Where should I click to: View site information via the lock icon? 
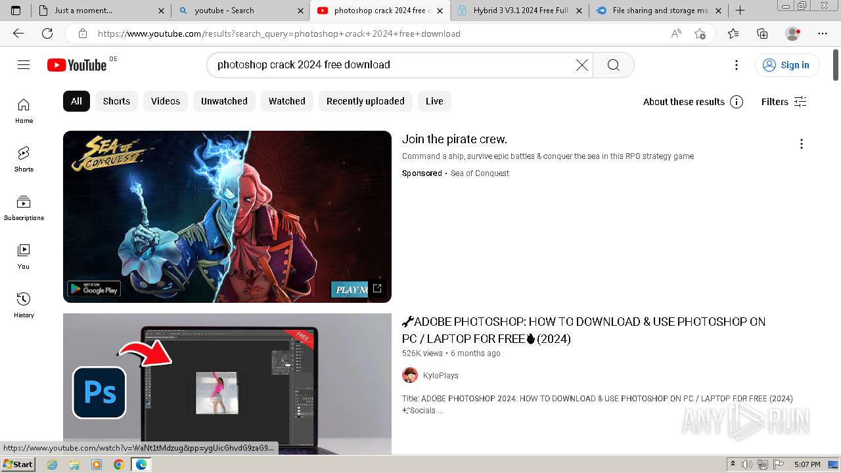pyautogui.click(x=83, y=34)
